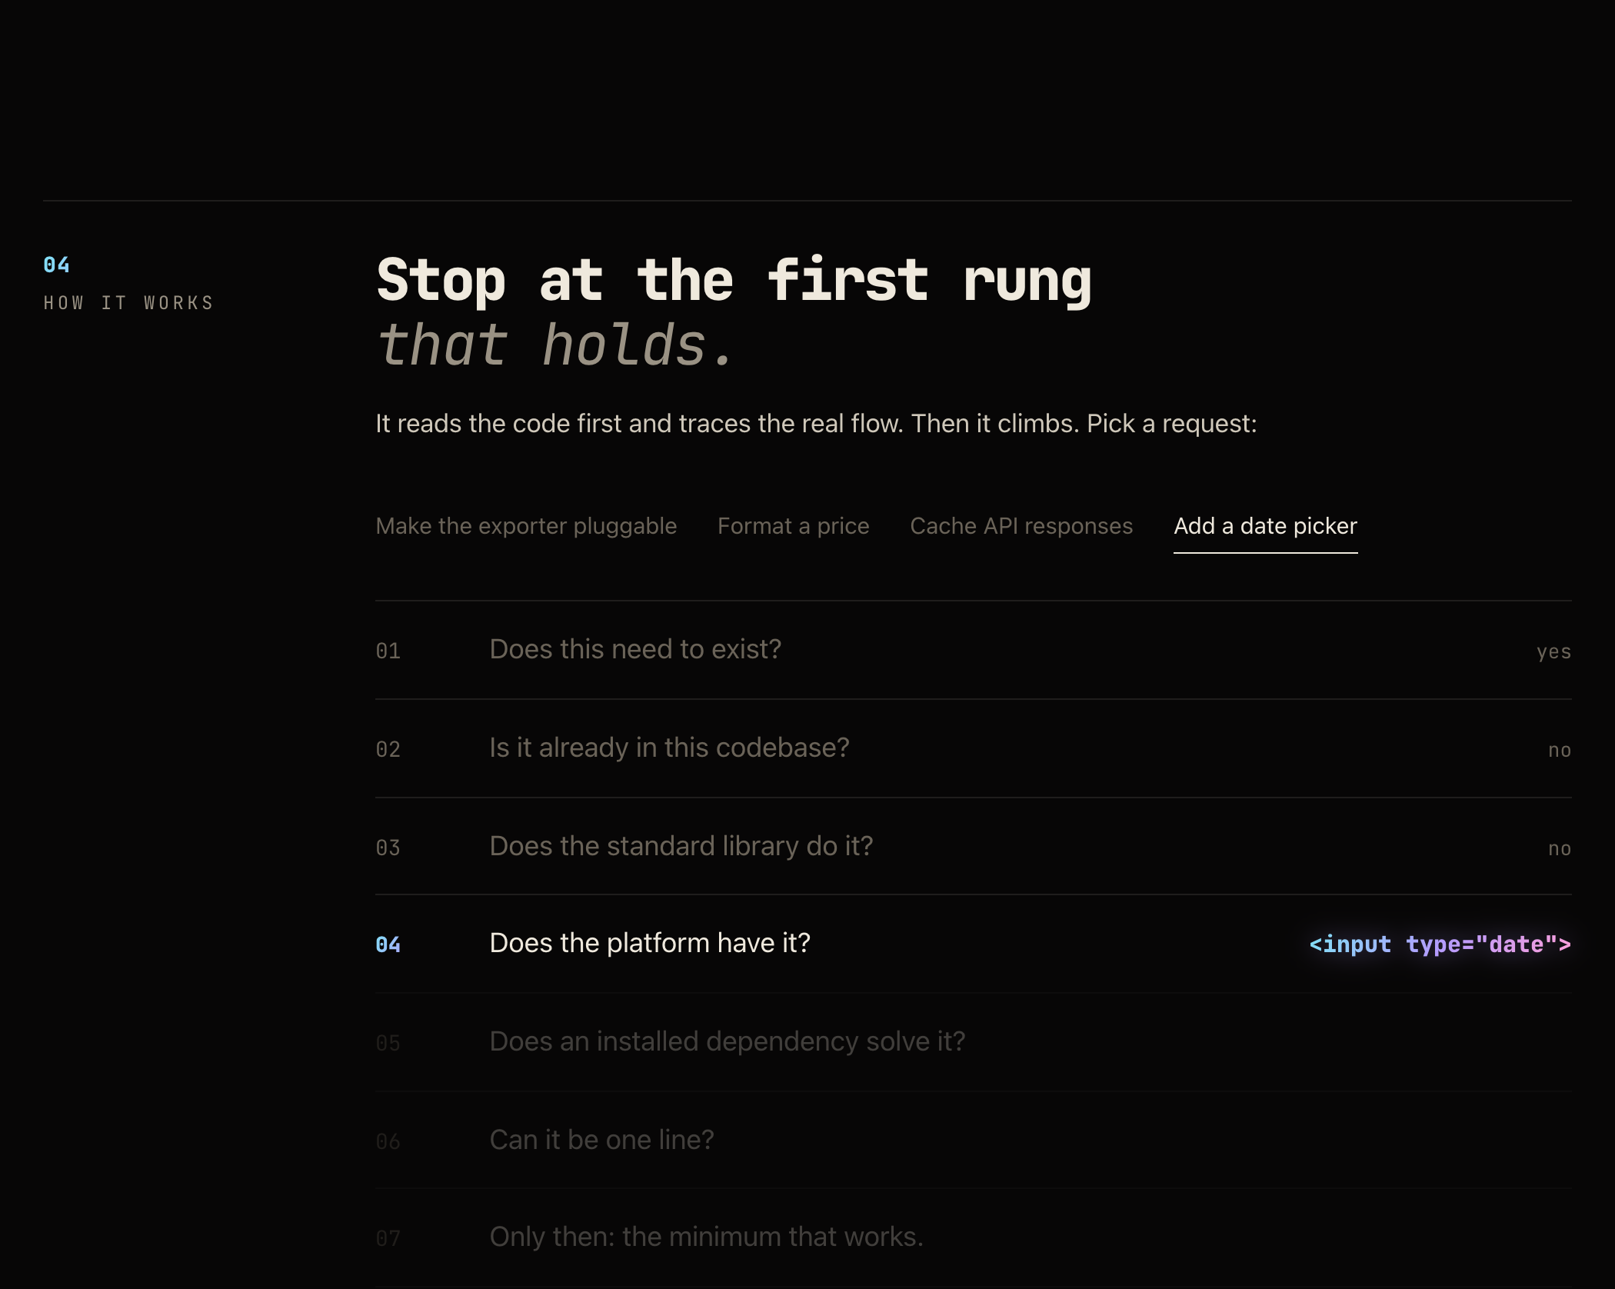Choose the "Add a date picker" tab

coord(1265,526)
